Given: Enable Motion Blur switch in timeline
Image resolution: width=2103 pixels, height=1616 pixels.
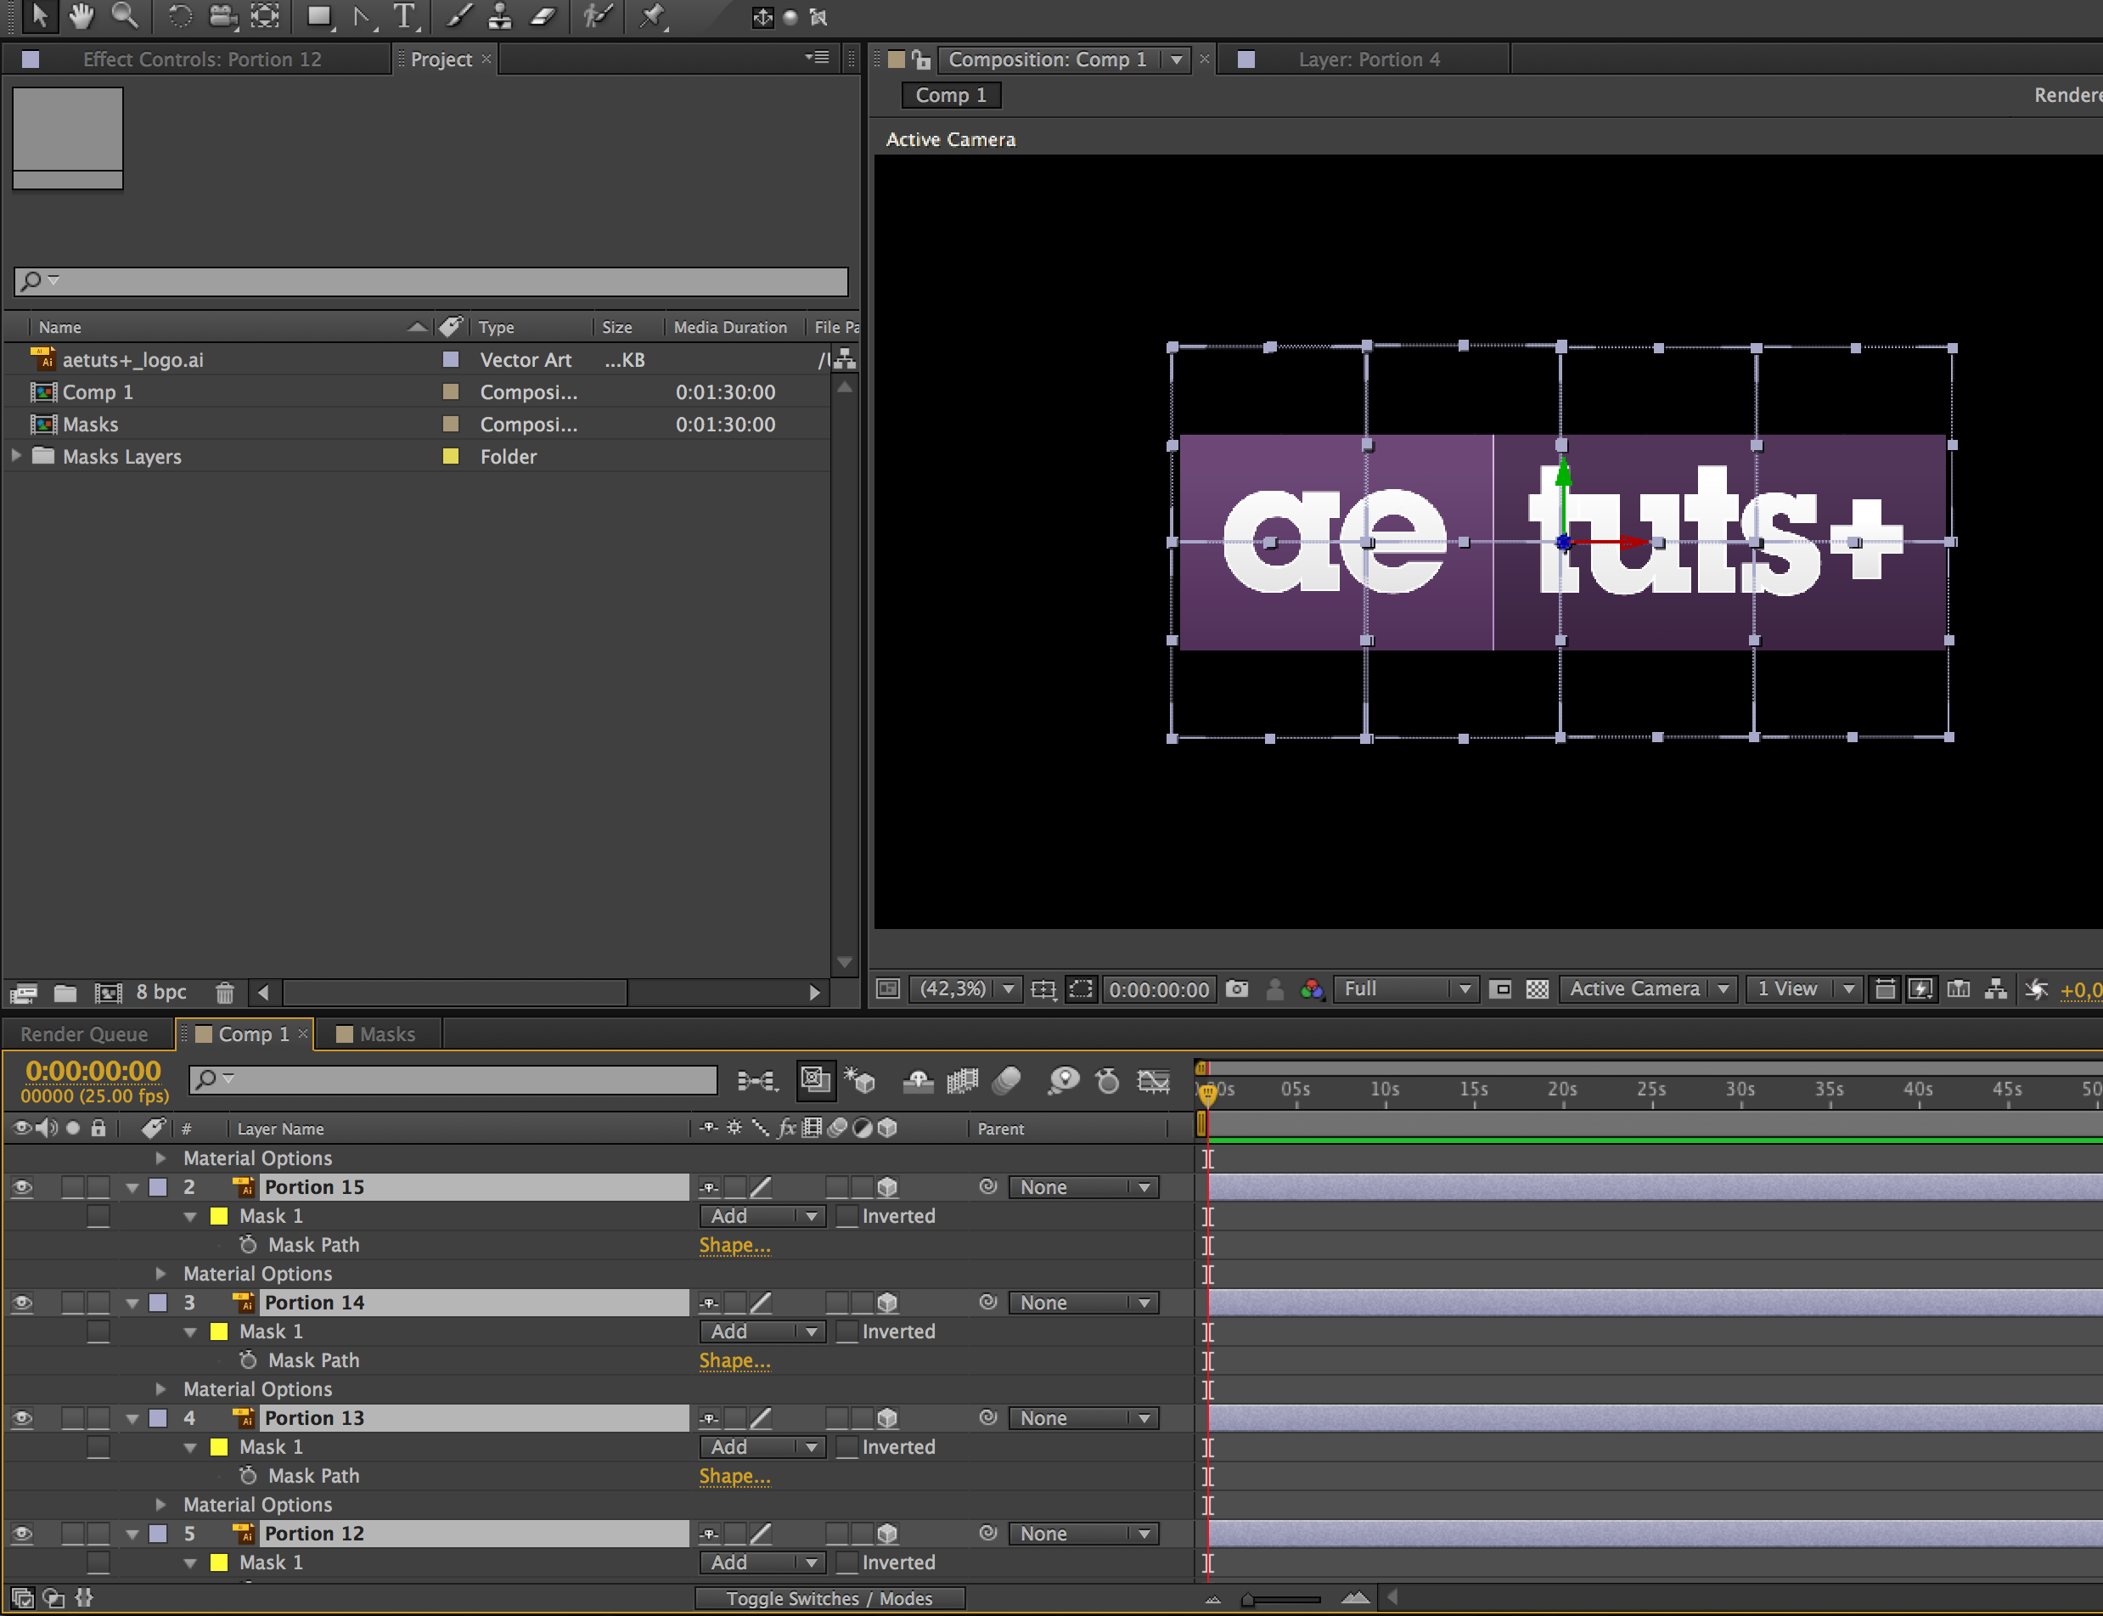Looking at the screenshot, I should tap(1007, 1080).
